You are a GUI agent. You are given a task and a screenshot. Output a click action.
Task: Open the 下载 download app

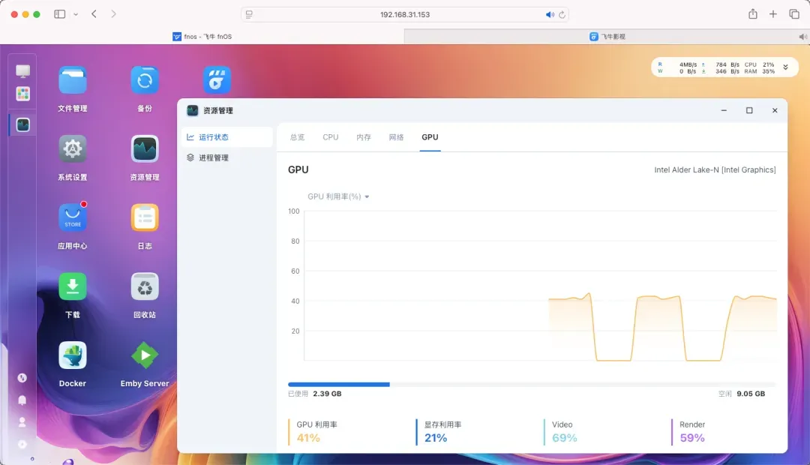tap(73, 286)
